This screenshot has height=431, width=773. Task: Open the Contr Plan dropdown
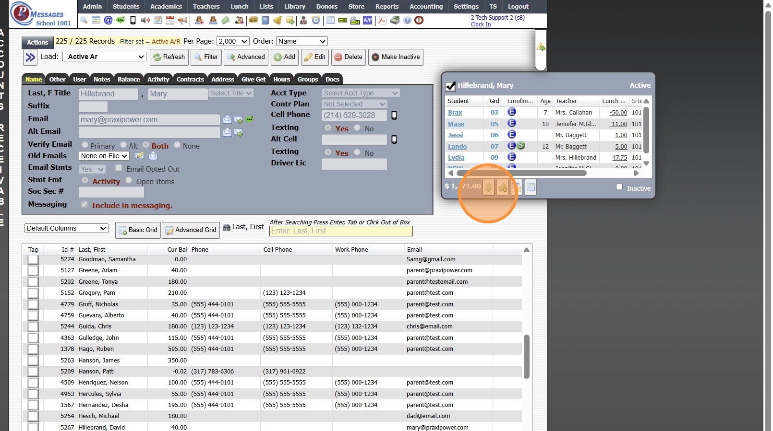pyautogui.click(x=354, y=104)
